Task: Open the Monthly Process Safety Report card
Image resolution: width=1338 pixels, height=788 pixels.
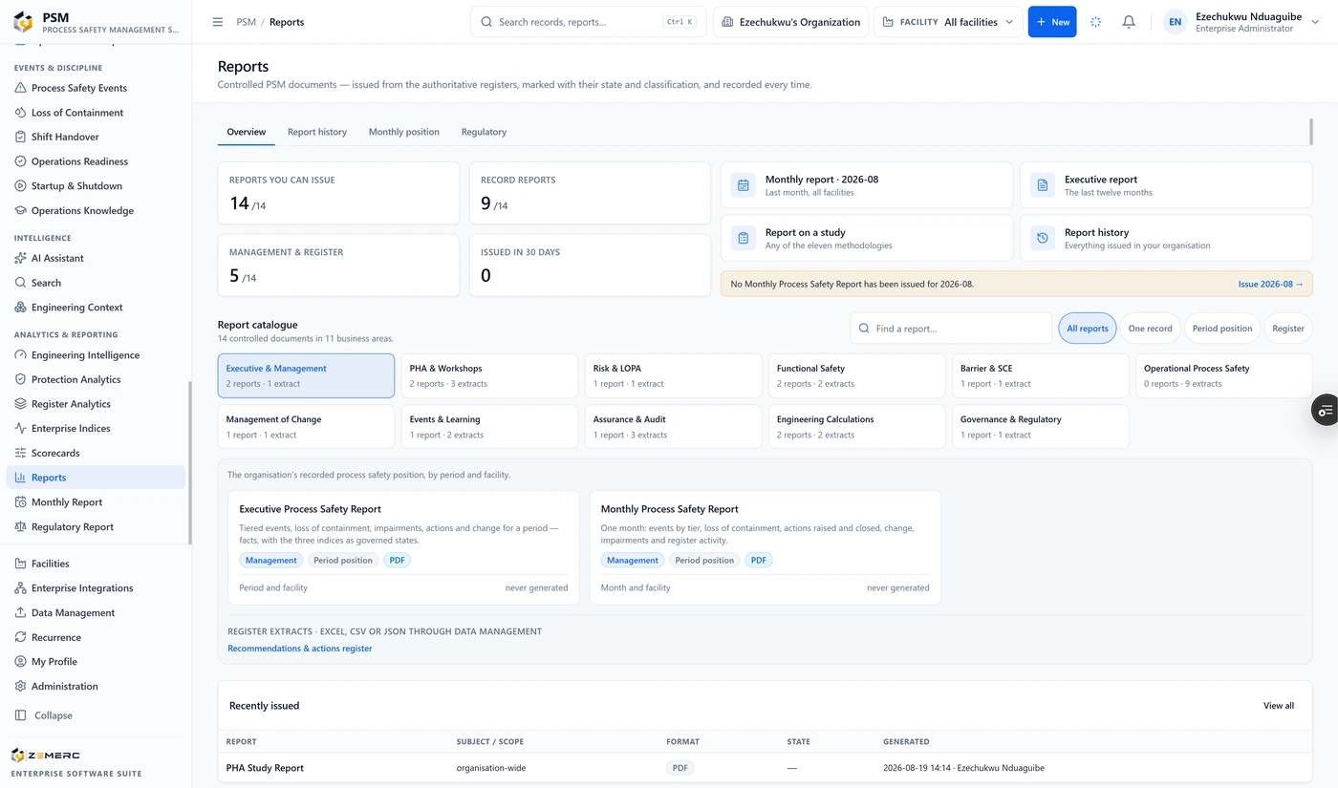Action: [x=765, y=547]
